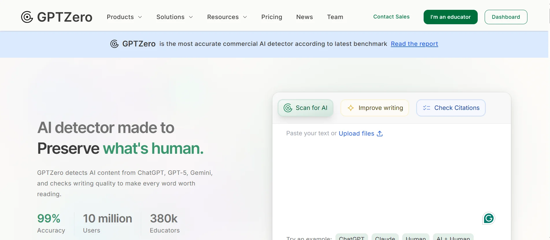The image size is (550, 240).
Task: Select the Check Citations tab
Action: click(x=451, y=108)
